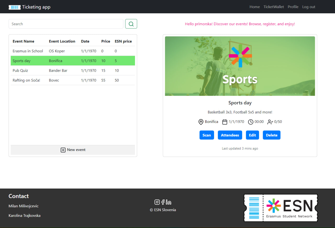
Task: Delete the Sports day event
Action: tap(271, 135)
